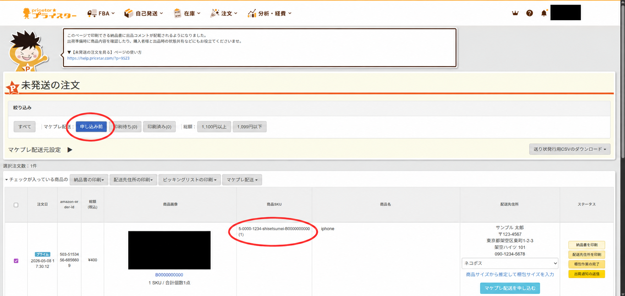Open the 自己発送 menu
The width and height of the screenshot is (625, 296).
tap(143, 13)
